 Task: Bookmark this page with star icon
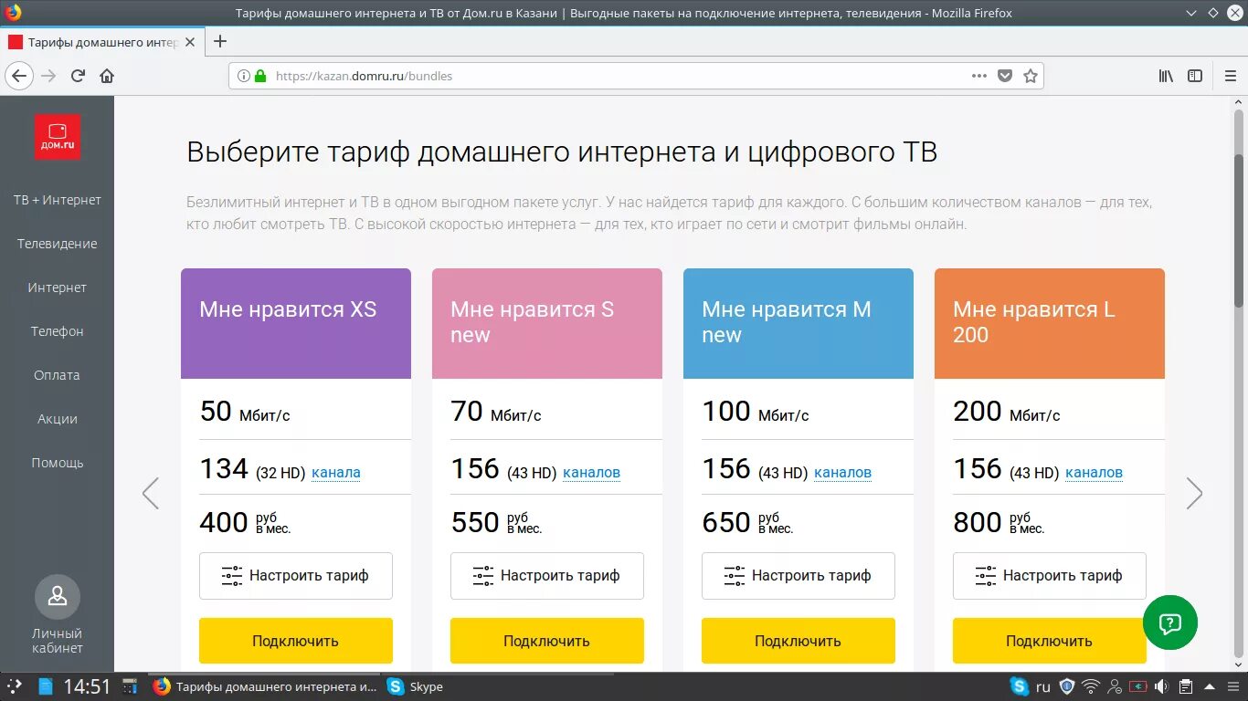1031,76
